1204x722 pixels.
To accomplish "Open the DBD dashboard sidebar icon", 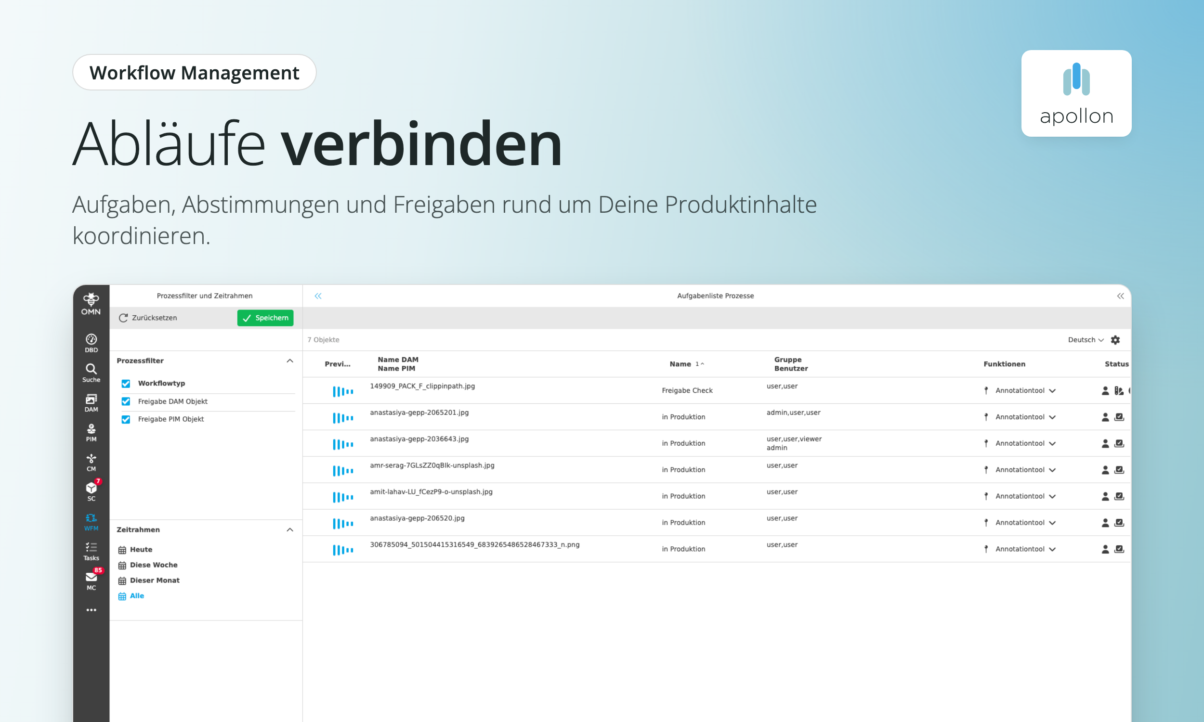I will pyautogui.click(x=91, y=343).
